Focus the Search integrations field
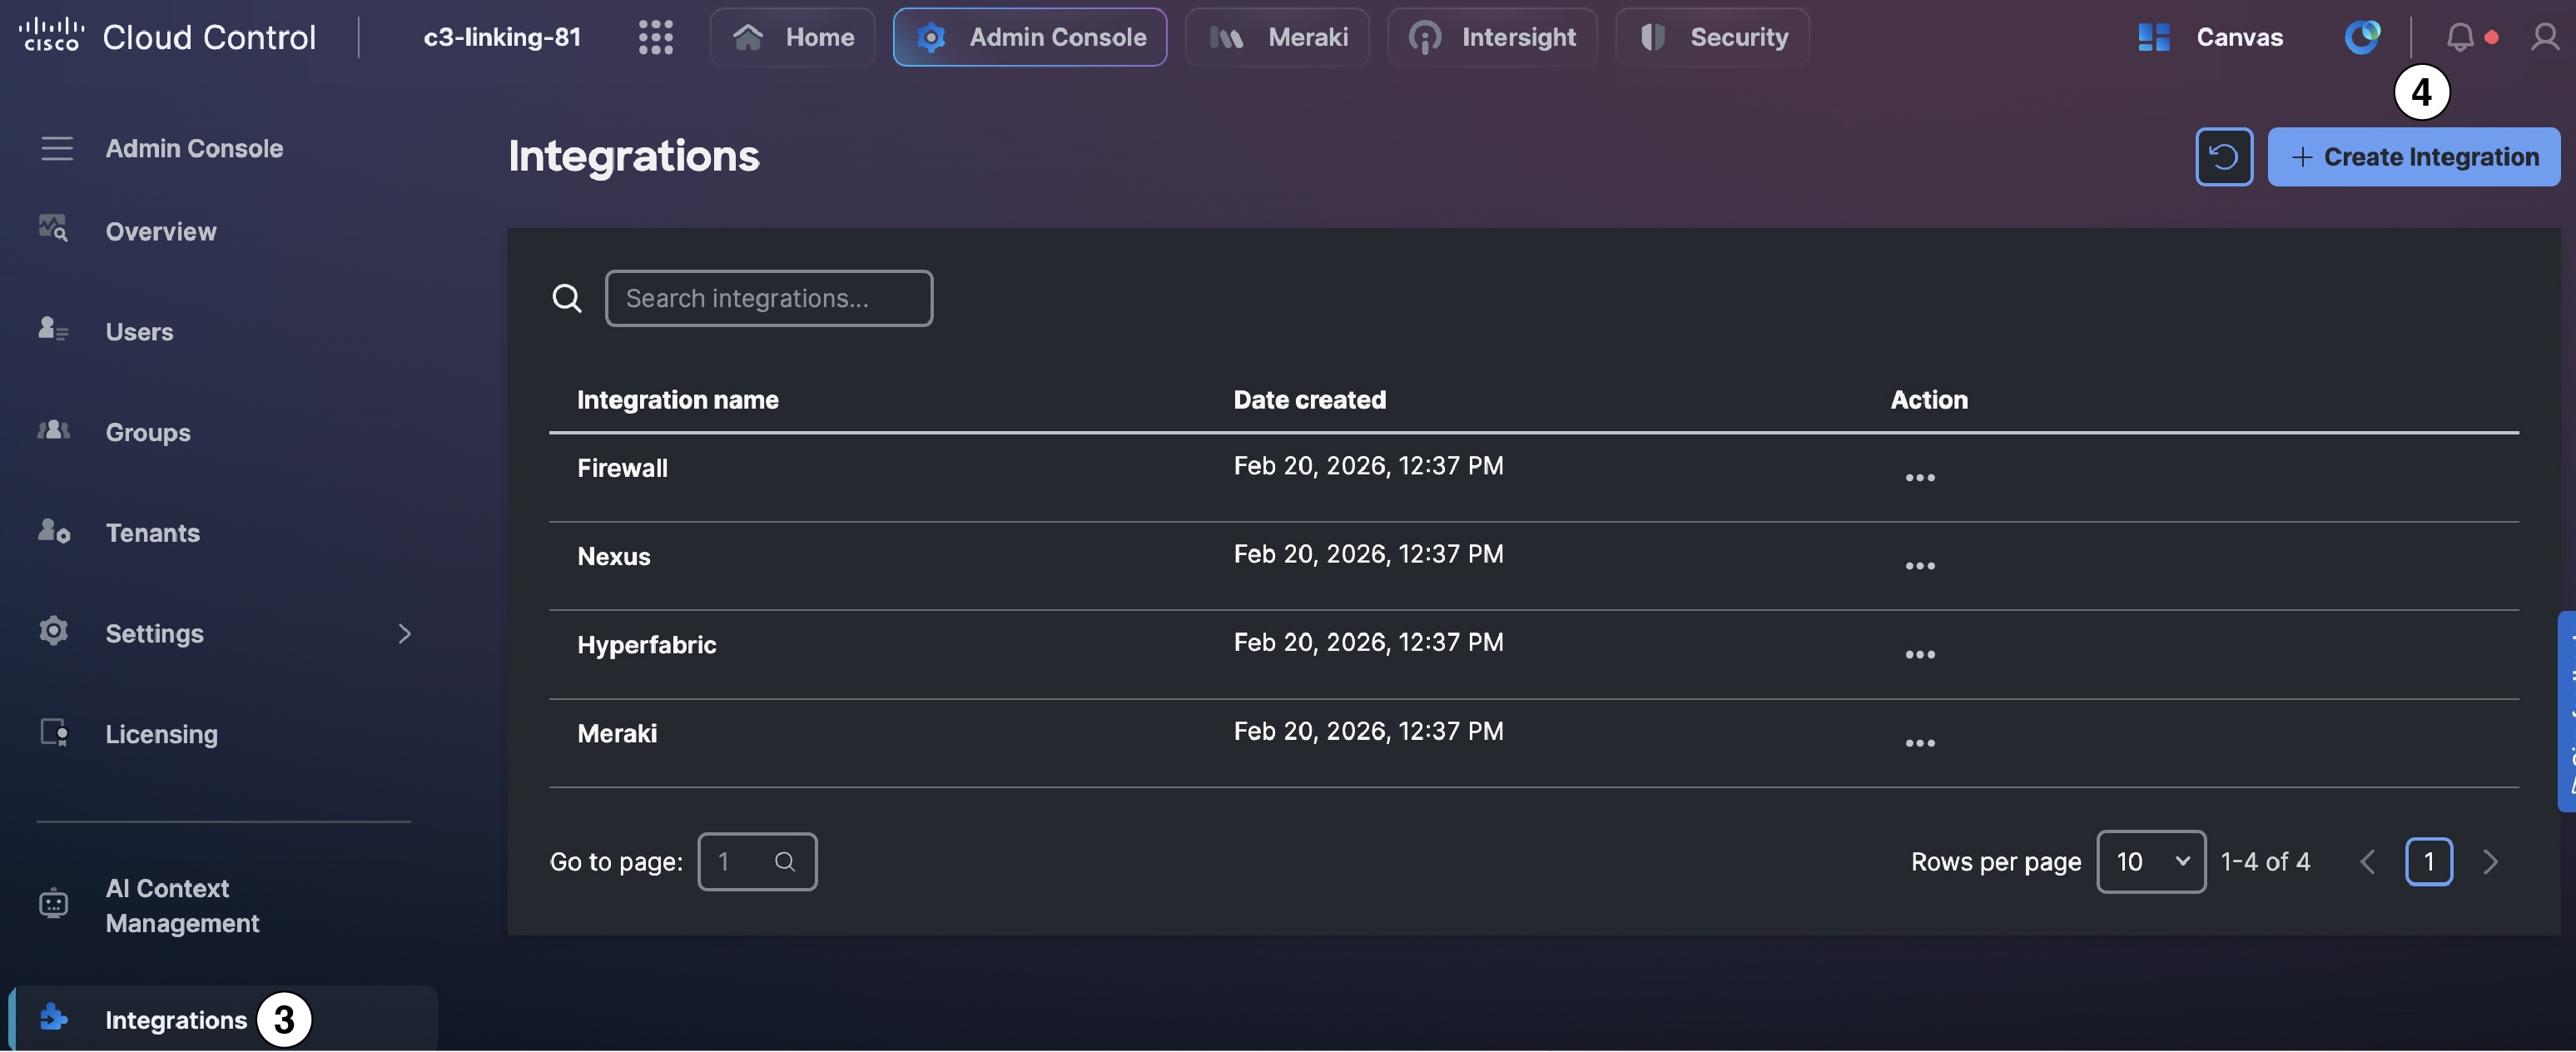 pyautogui.click(x=768, y=298)
